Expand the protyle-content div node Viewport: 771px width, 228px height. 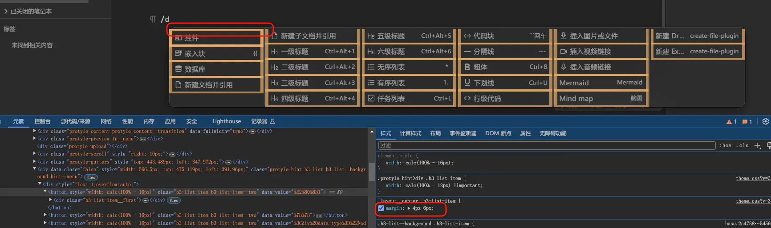click(x=35, y=131)
